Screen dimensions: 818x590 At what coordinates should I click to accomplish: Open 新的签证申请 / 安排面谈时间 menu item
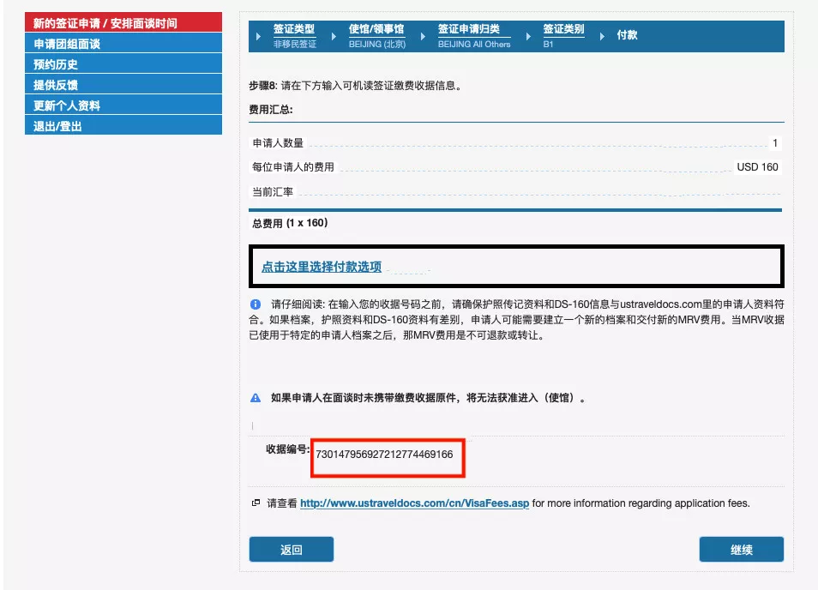click(123, 23)
